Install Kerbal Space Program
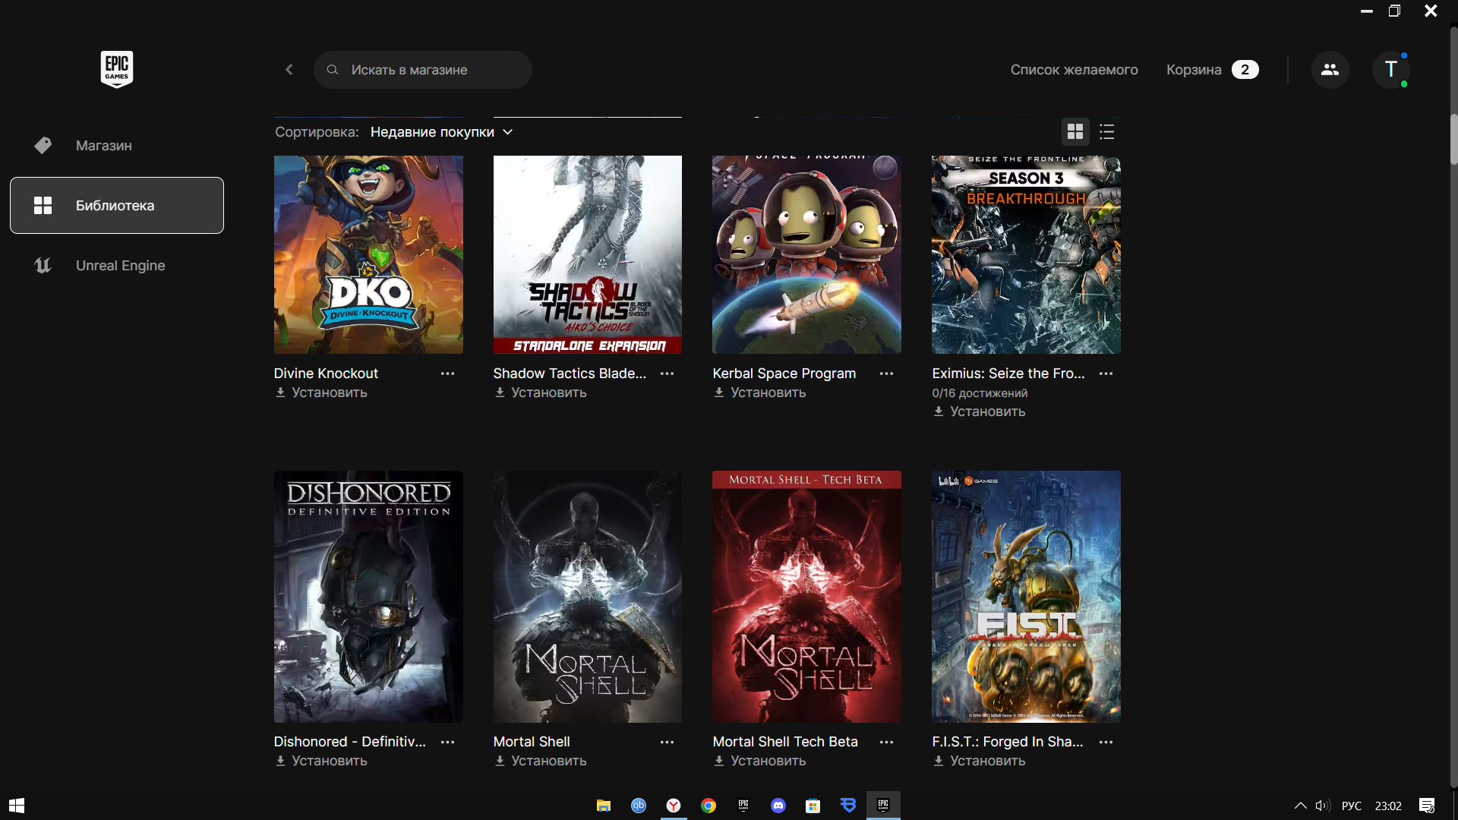Viewport: 1458px width, 820px height. click(760, 393)
